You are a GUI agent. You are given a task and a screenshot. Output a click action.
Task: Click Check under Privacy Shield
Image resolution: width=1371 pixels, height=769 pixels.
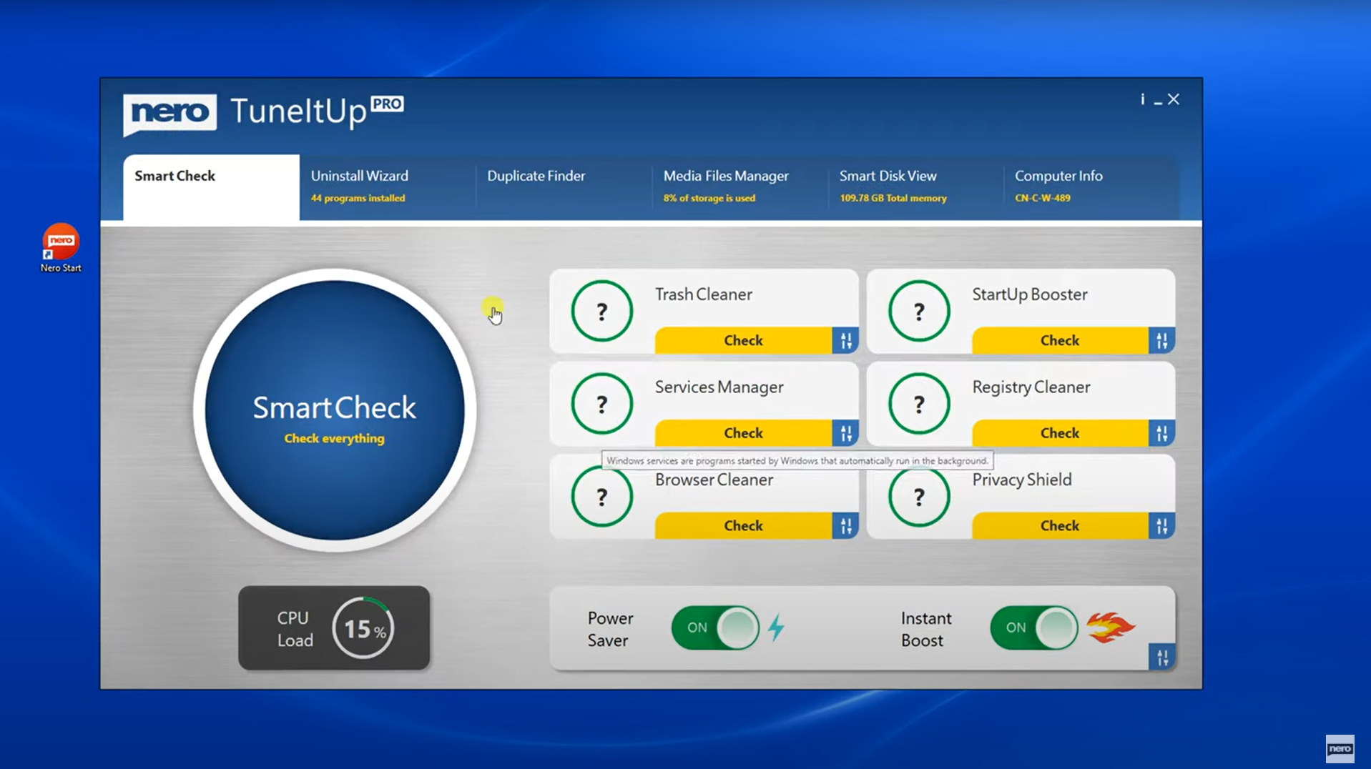coord(1059,526)
